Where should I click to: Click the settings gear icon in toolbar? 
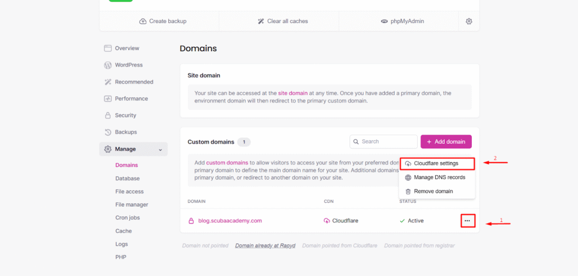click(469, 21)
